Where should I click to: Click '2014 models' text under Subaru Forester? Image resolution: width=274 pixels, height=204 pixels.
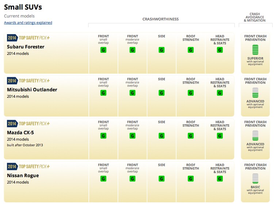(18, 53)
